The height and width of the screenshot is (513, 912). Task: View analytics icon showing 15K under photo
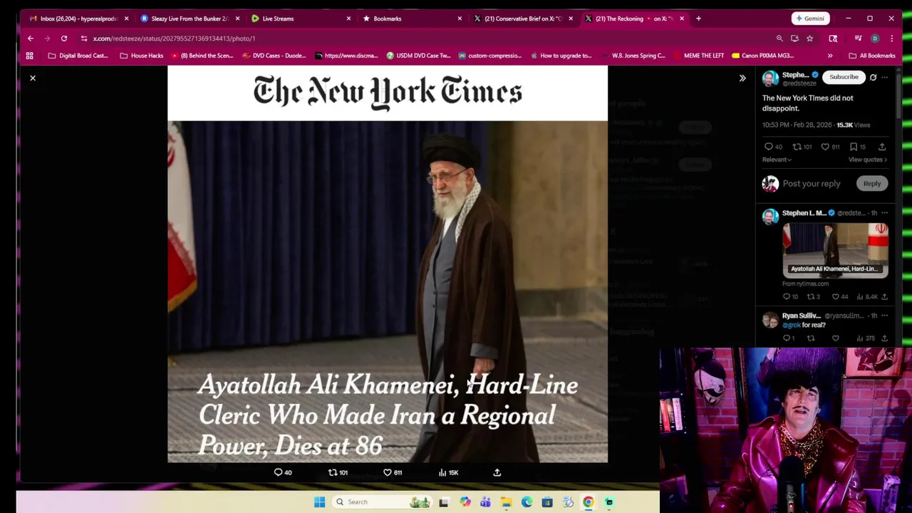coord(448,472)
